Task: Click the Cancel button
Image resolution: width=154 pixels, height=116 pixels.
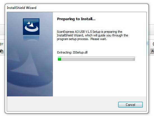Action: click(x=130, y=105)
